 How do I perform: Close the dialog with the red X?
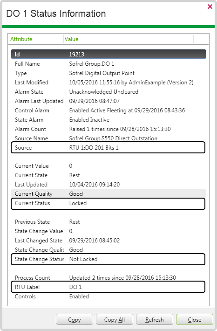[210, 7]
